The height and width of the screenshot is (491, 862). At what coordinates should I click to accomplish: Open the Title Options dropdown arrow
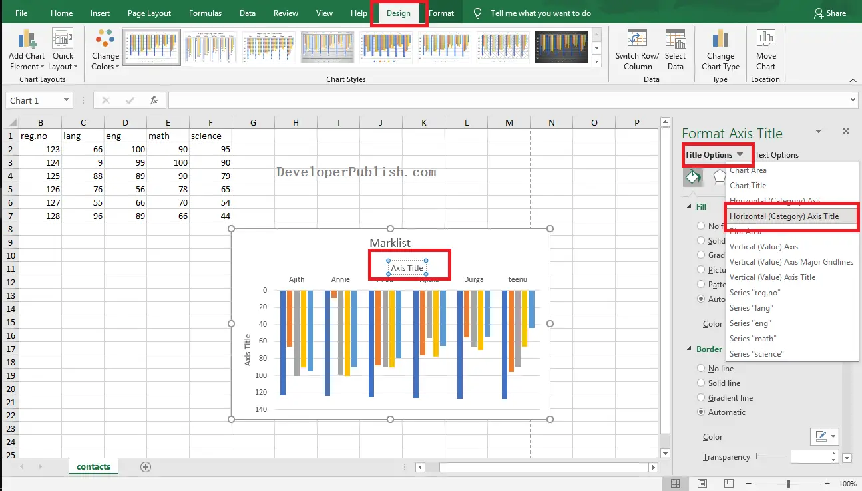[740, 154]
